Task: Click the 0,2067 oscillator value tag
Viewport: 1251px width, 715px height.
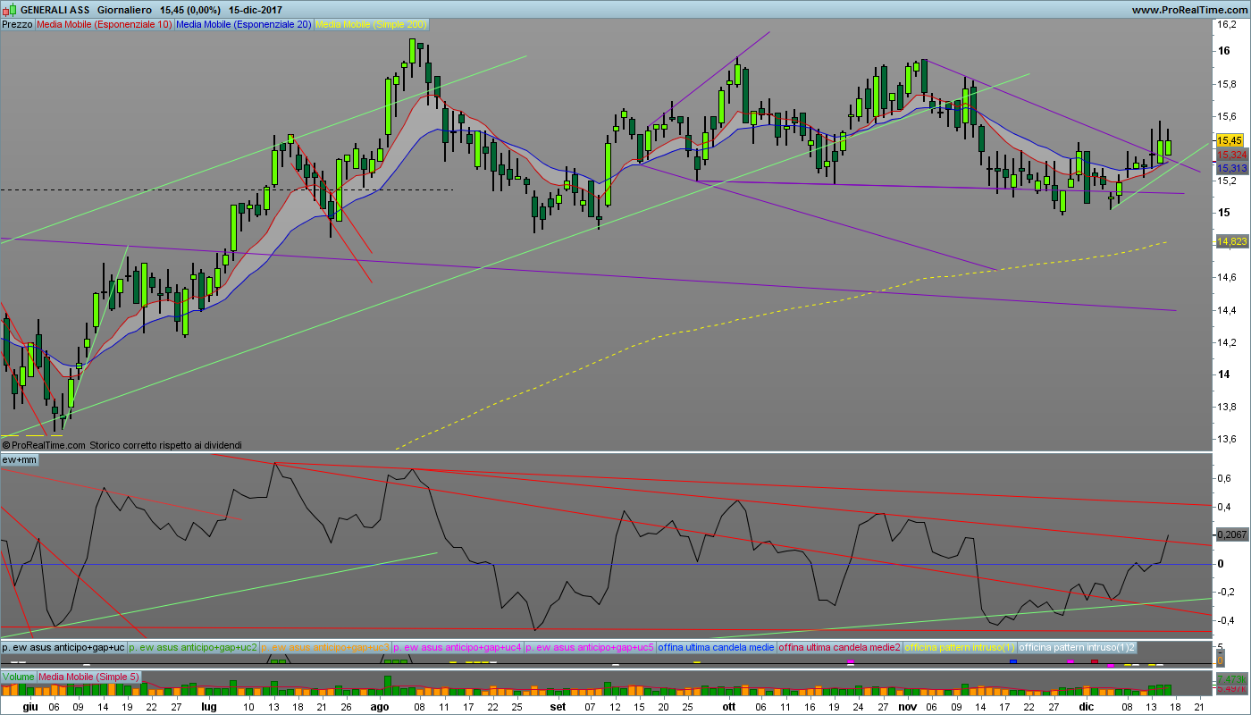Action: tap(1231, 534)
